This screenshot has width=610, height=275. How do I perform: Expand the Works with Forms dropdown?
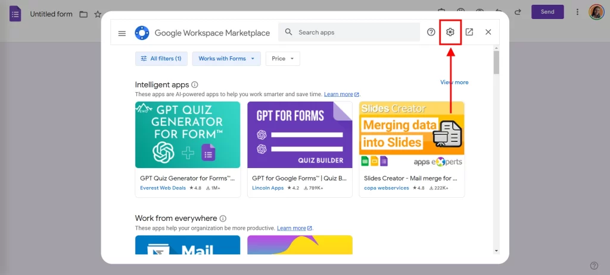[x=226, y=59]
